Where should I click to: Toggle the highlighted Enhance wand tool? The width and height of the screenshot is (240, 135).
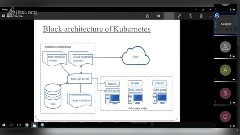click(x=169, y=16)
